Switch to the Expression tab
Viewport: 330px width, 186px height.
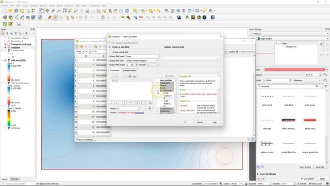click(115, 70)
